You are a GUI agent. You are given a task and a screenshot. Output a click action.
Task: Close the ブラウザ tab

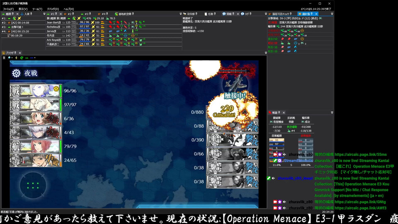pyautogui.click(x=20, y=53)
